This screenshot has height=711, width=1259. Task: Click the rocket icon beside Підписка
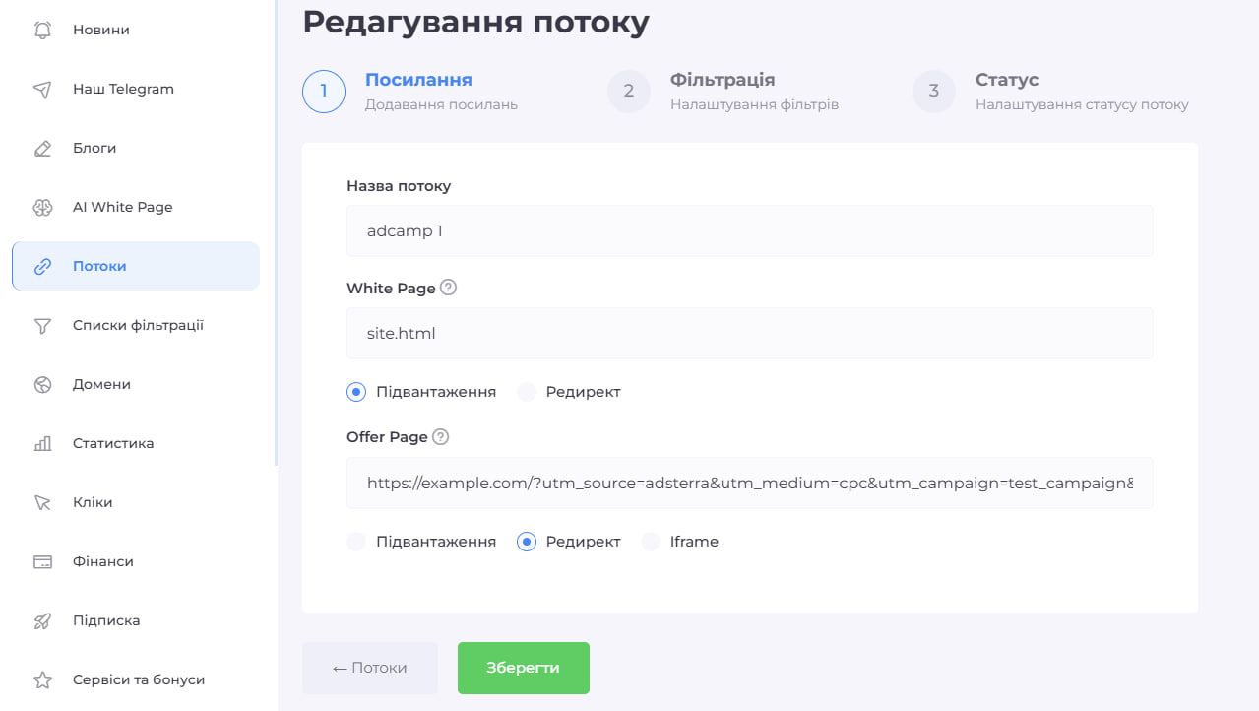coord(42,620)
